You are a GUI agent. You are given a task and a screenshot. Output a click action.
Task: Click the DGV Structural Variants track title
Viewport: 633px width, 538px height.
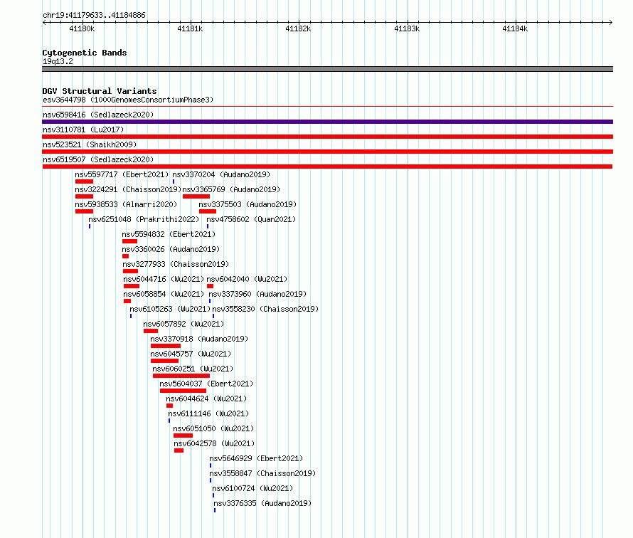(x=100, y=91)
